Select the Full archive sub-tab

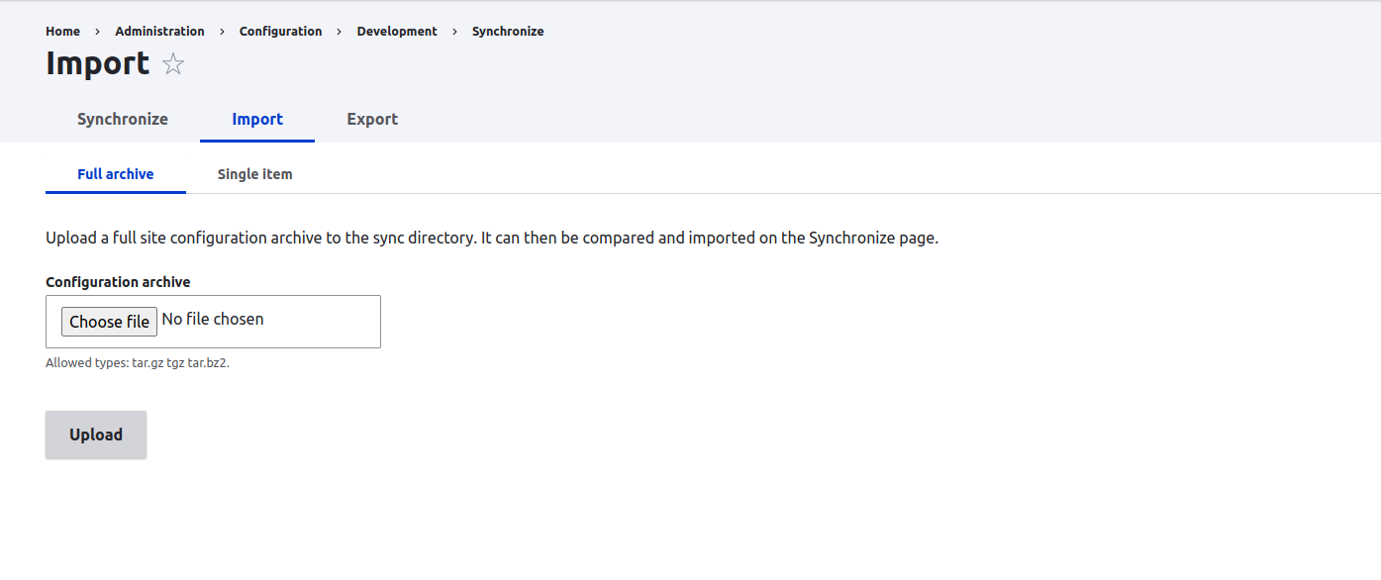click(115, 173)
